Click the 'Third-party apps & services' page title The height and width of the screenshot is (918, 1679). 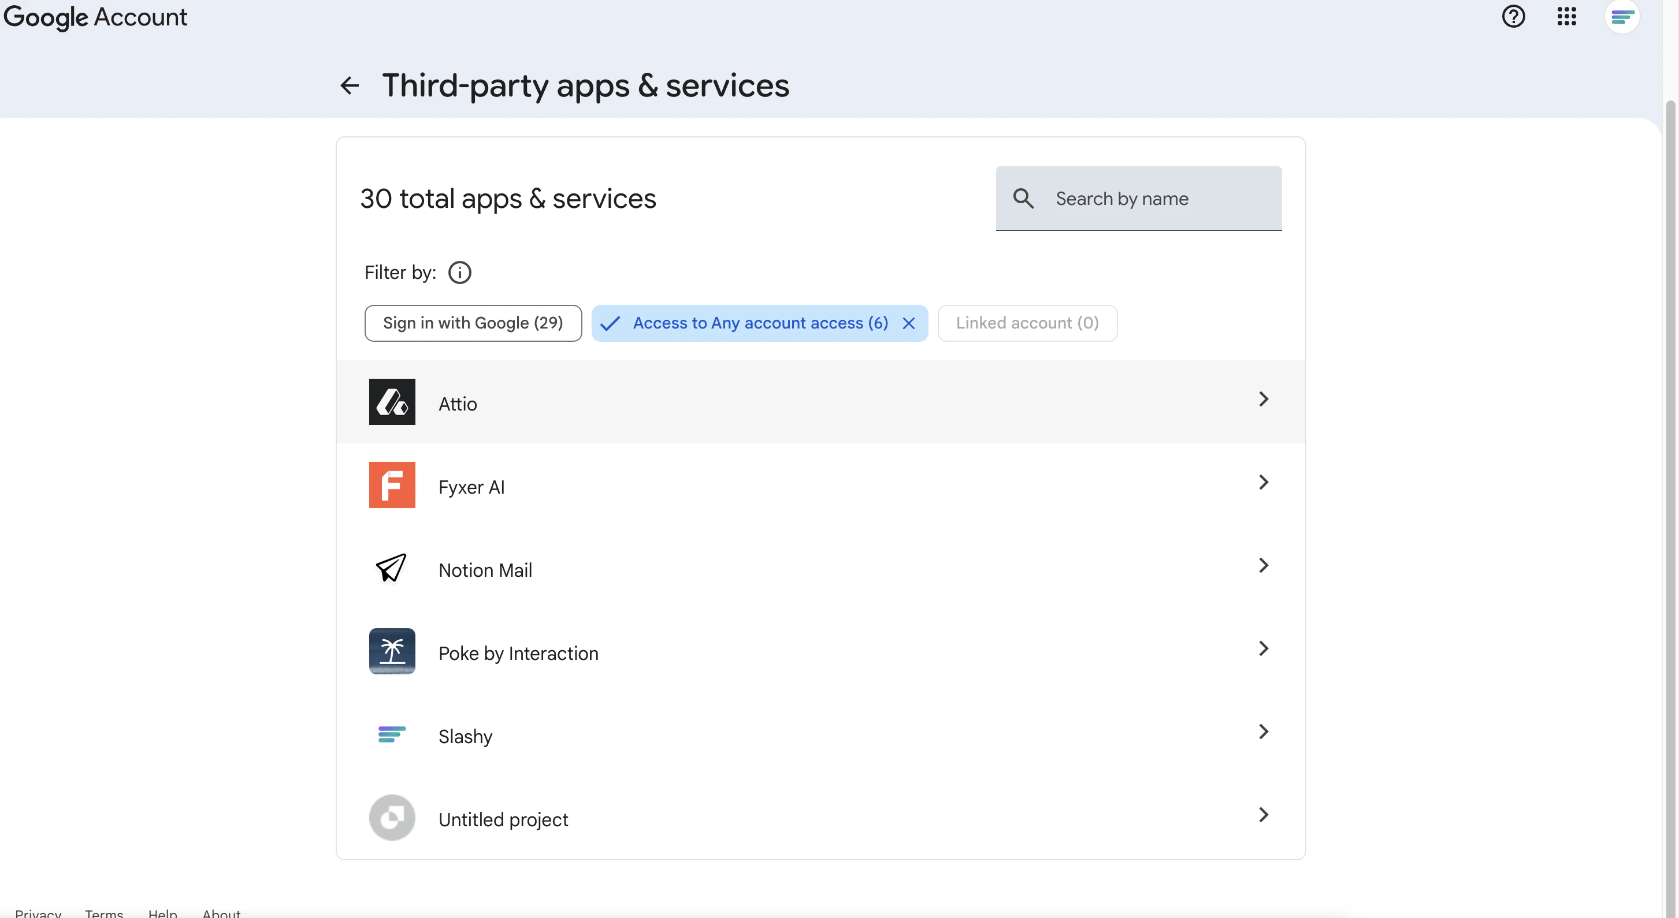[x=585, y=85]
